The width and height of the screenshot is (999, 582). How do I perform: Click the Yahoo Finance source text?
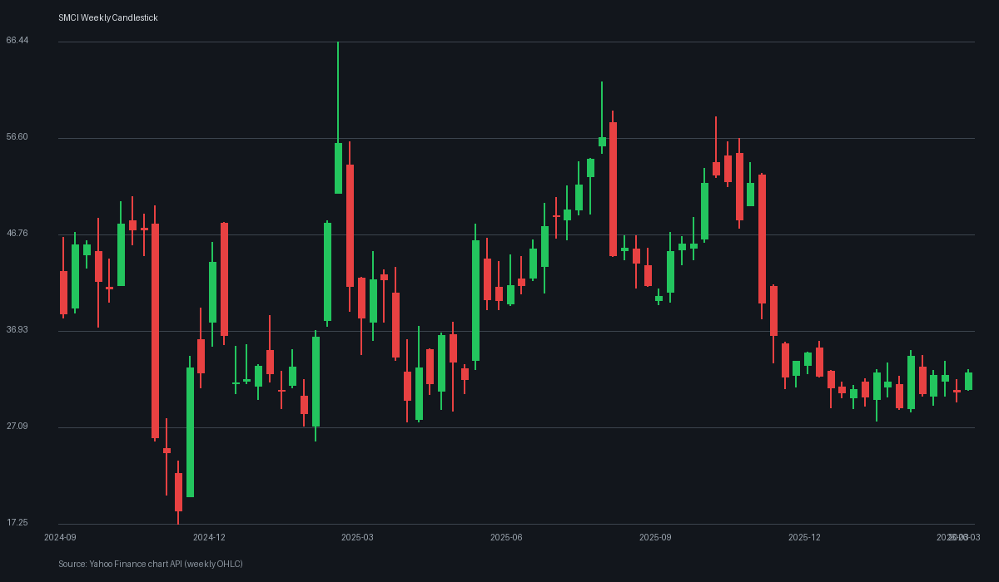[x=150, y=564]
